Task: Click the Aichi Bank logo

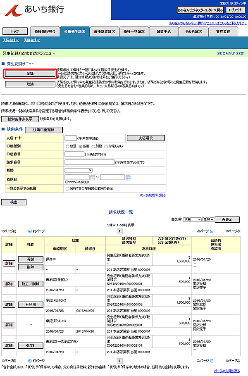Action: click(x=35, y=10)
